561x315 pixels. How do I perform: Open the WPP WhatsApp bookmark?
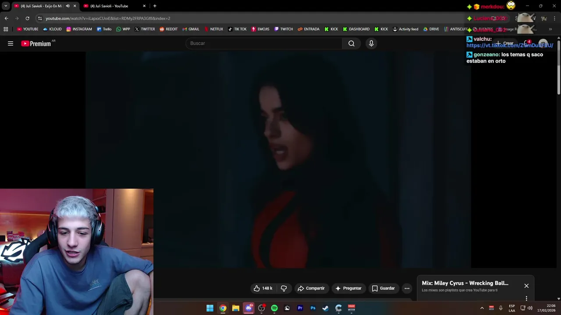click(123, 29)
